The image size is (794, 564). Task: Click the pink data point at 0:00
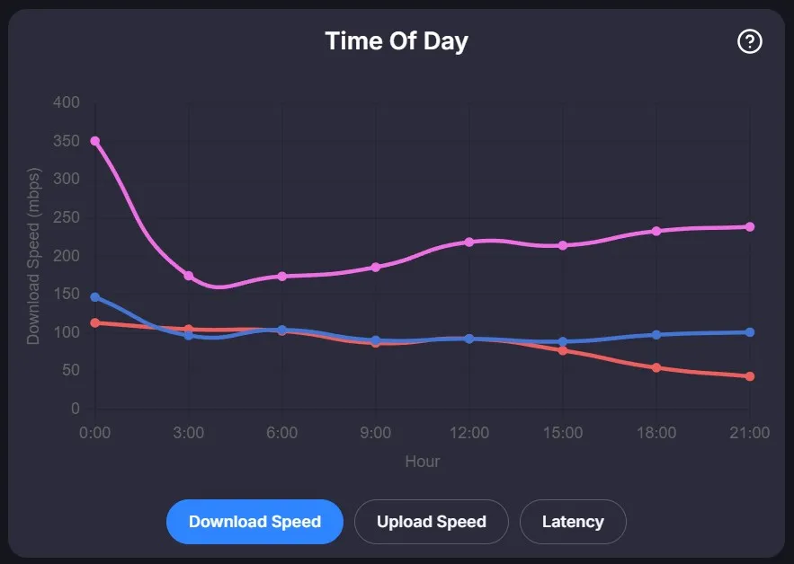[94, 141]
